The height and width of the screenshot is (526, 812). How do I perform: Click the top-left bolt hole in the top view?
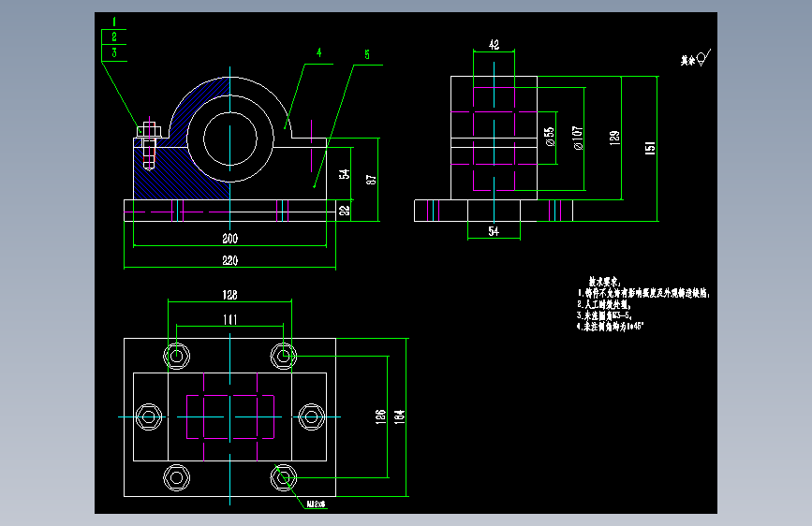177,357
